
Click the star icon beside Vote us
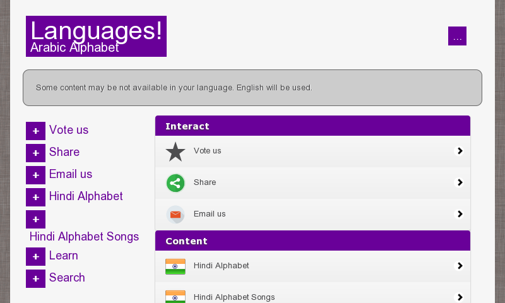[175, 151]
